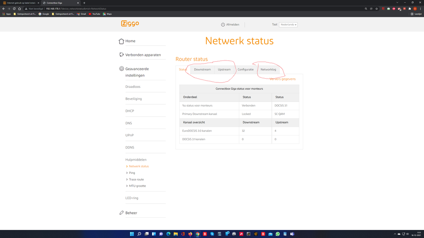Click the Geavanceerde instellingen gear icon
Image resolution: width=424 pixels, height=238 pixels.
click(122, 69)
